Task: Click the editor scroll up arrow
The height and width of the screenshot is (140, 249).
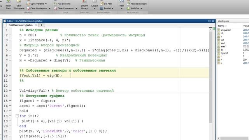Action: [x=210, y=30]
